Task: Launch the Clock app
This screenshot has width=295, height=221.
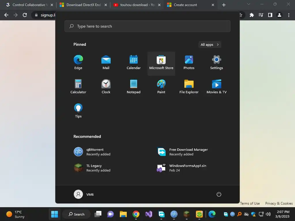Action: tap(106, 87)
